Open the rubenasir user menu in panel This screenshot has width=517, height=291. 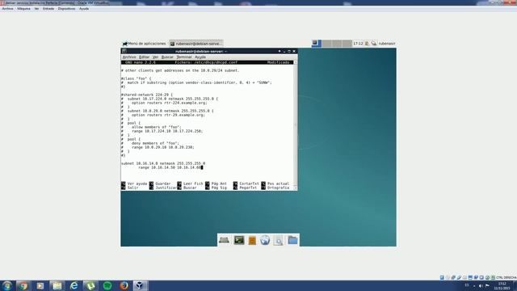click(x=387, y=44)
